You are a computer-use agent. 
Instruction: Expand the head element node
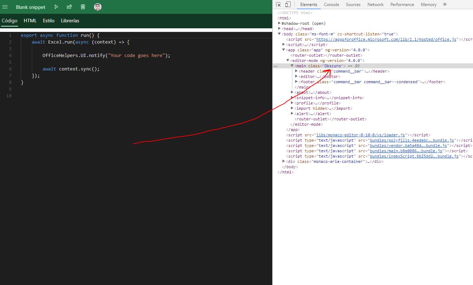click(x=280, y=28)
